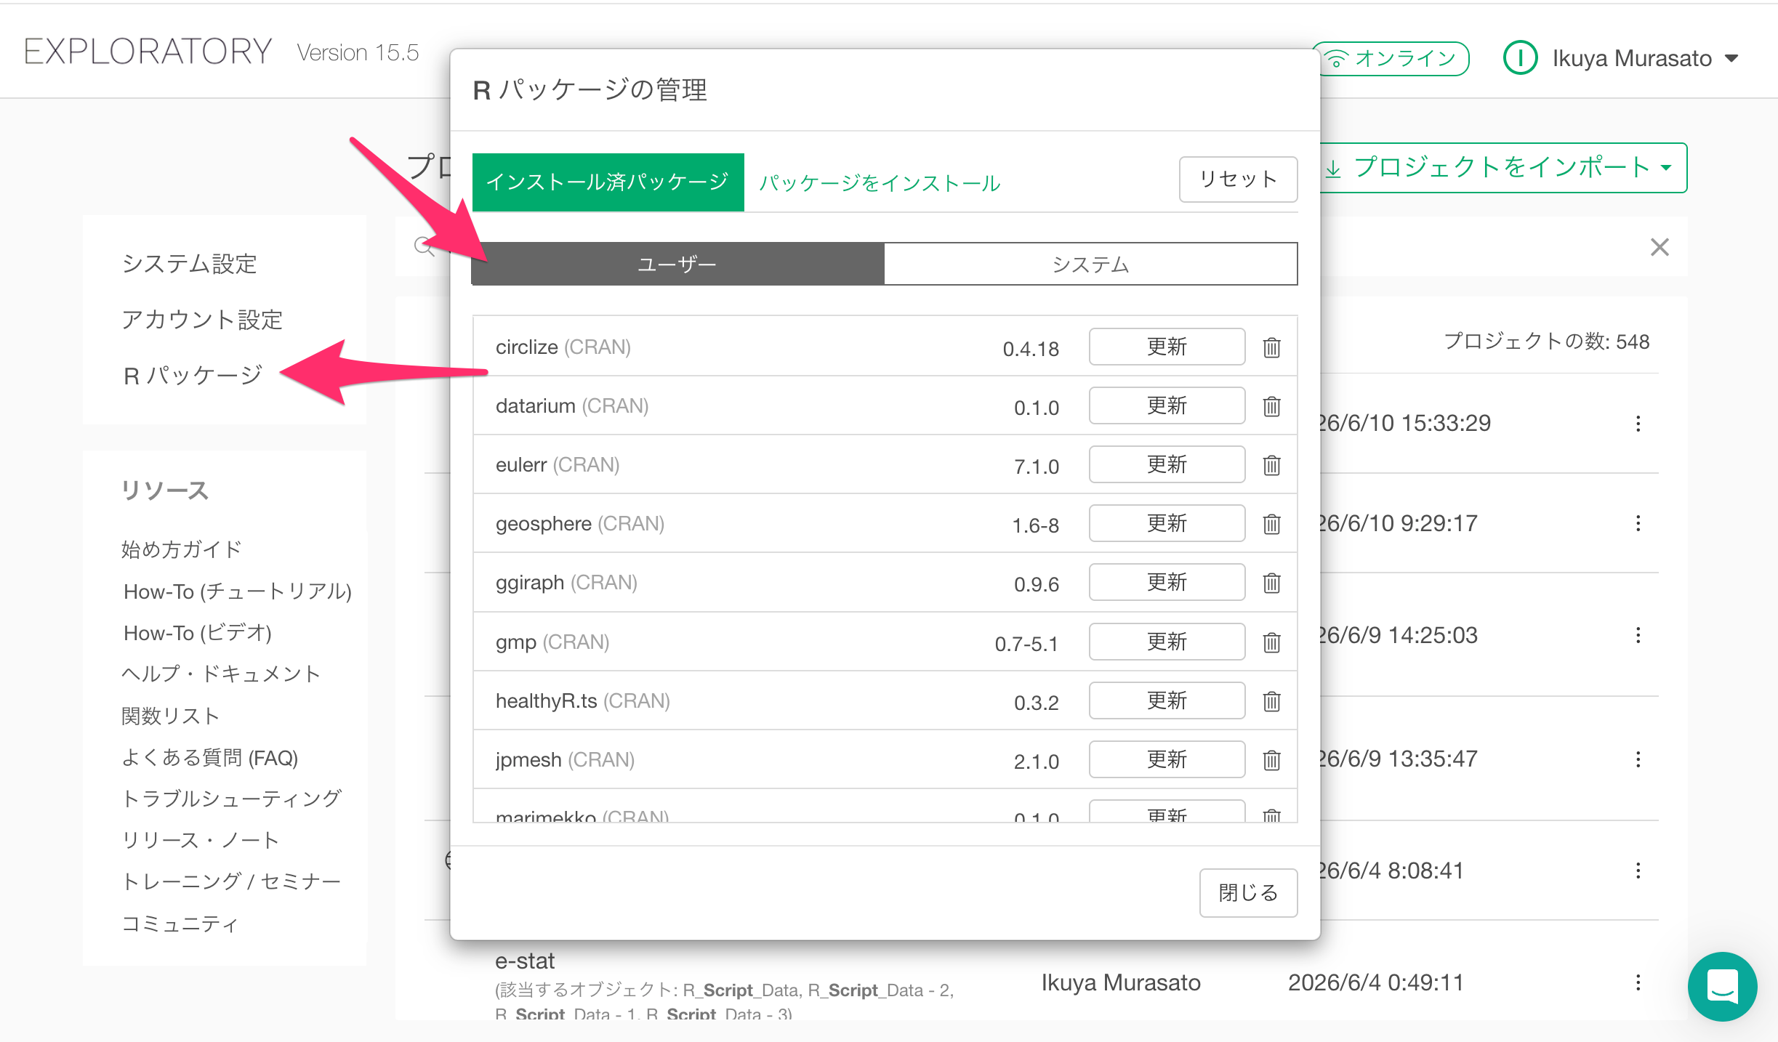Switch to the システム package scope
Image resolution: width=1778 pixels, height=1042 pixels.
coord(1090,264)
